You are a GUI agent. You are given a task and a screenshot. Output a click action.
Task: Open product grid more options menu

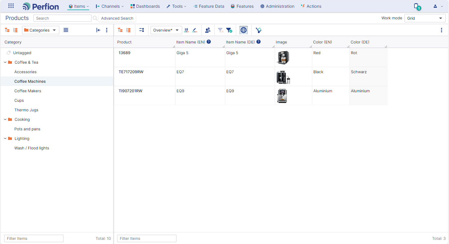point(442,30)
